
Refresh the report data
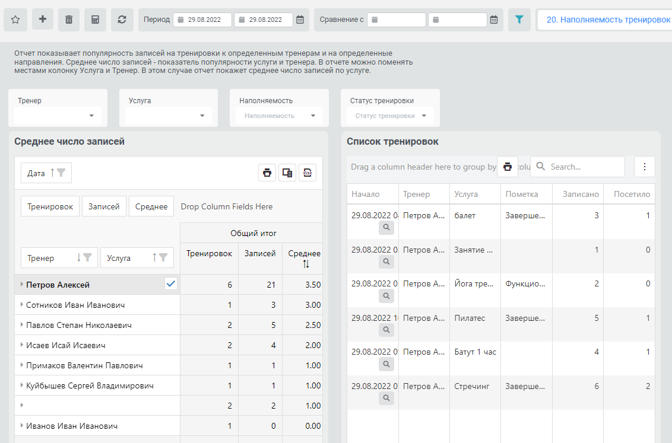[x=122, y=20]
